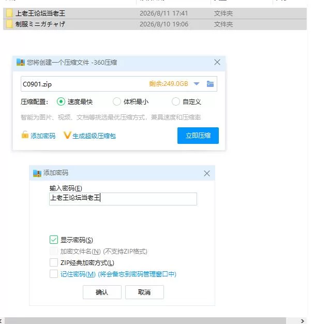The width and height of the screenshot is (314, 324).
Task: Check ZIP经典加密方式(L) checkbox
Action: click(54, 262)
